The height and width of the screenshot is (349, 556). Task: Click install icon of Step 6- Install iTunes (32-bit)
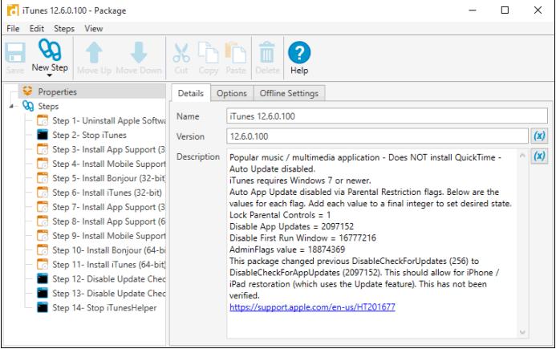pyautogui.click(x=43, y=193)
